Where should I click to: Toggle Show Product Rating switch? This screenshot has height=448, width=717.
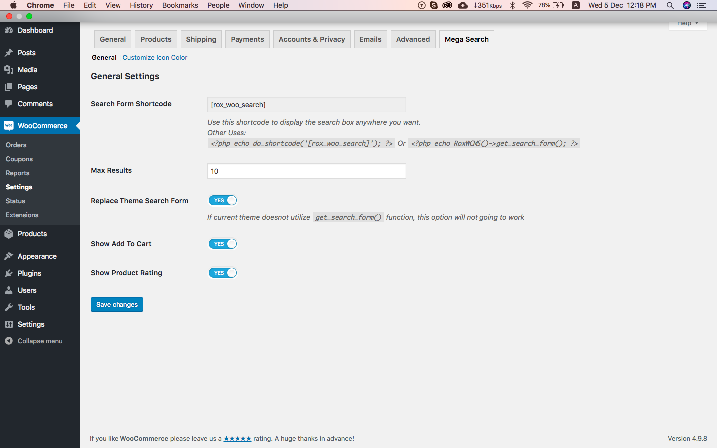223,273
